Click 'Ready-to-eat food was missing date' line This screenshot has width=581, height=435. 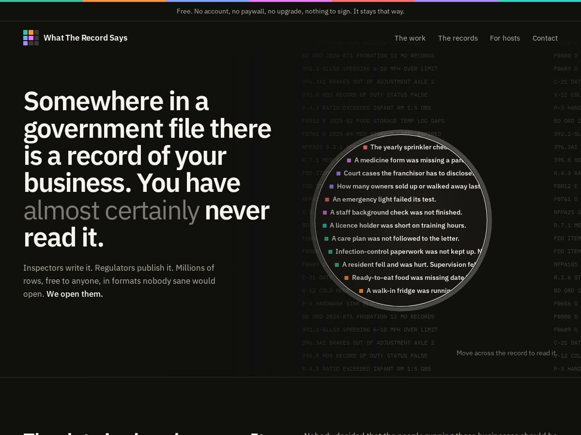(408, 277)
